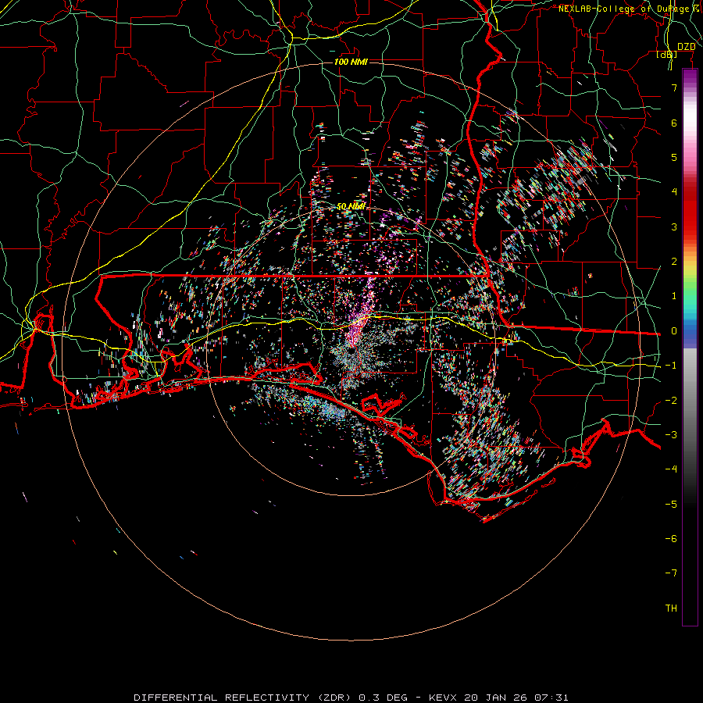Click the positive 2 value on the scale

pyautogui.click(x=674, y=262)
